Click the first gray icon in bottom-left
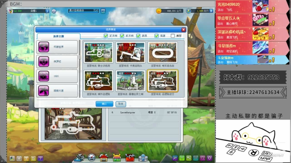 [12, 159]
